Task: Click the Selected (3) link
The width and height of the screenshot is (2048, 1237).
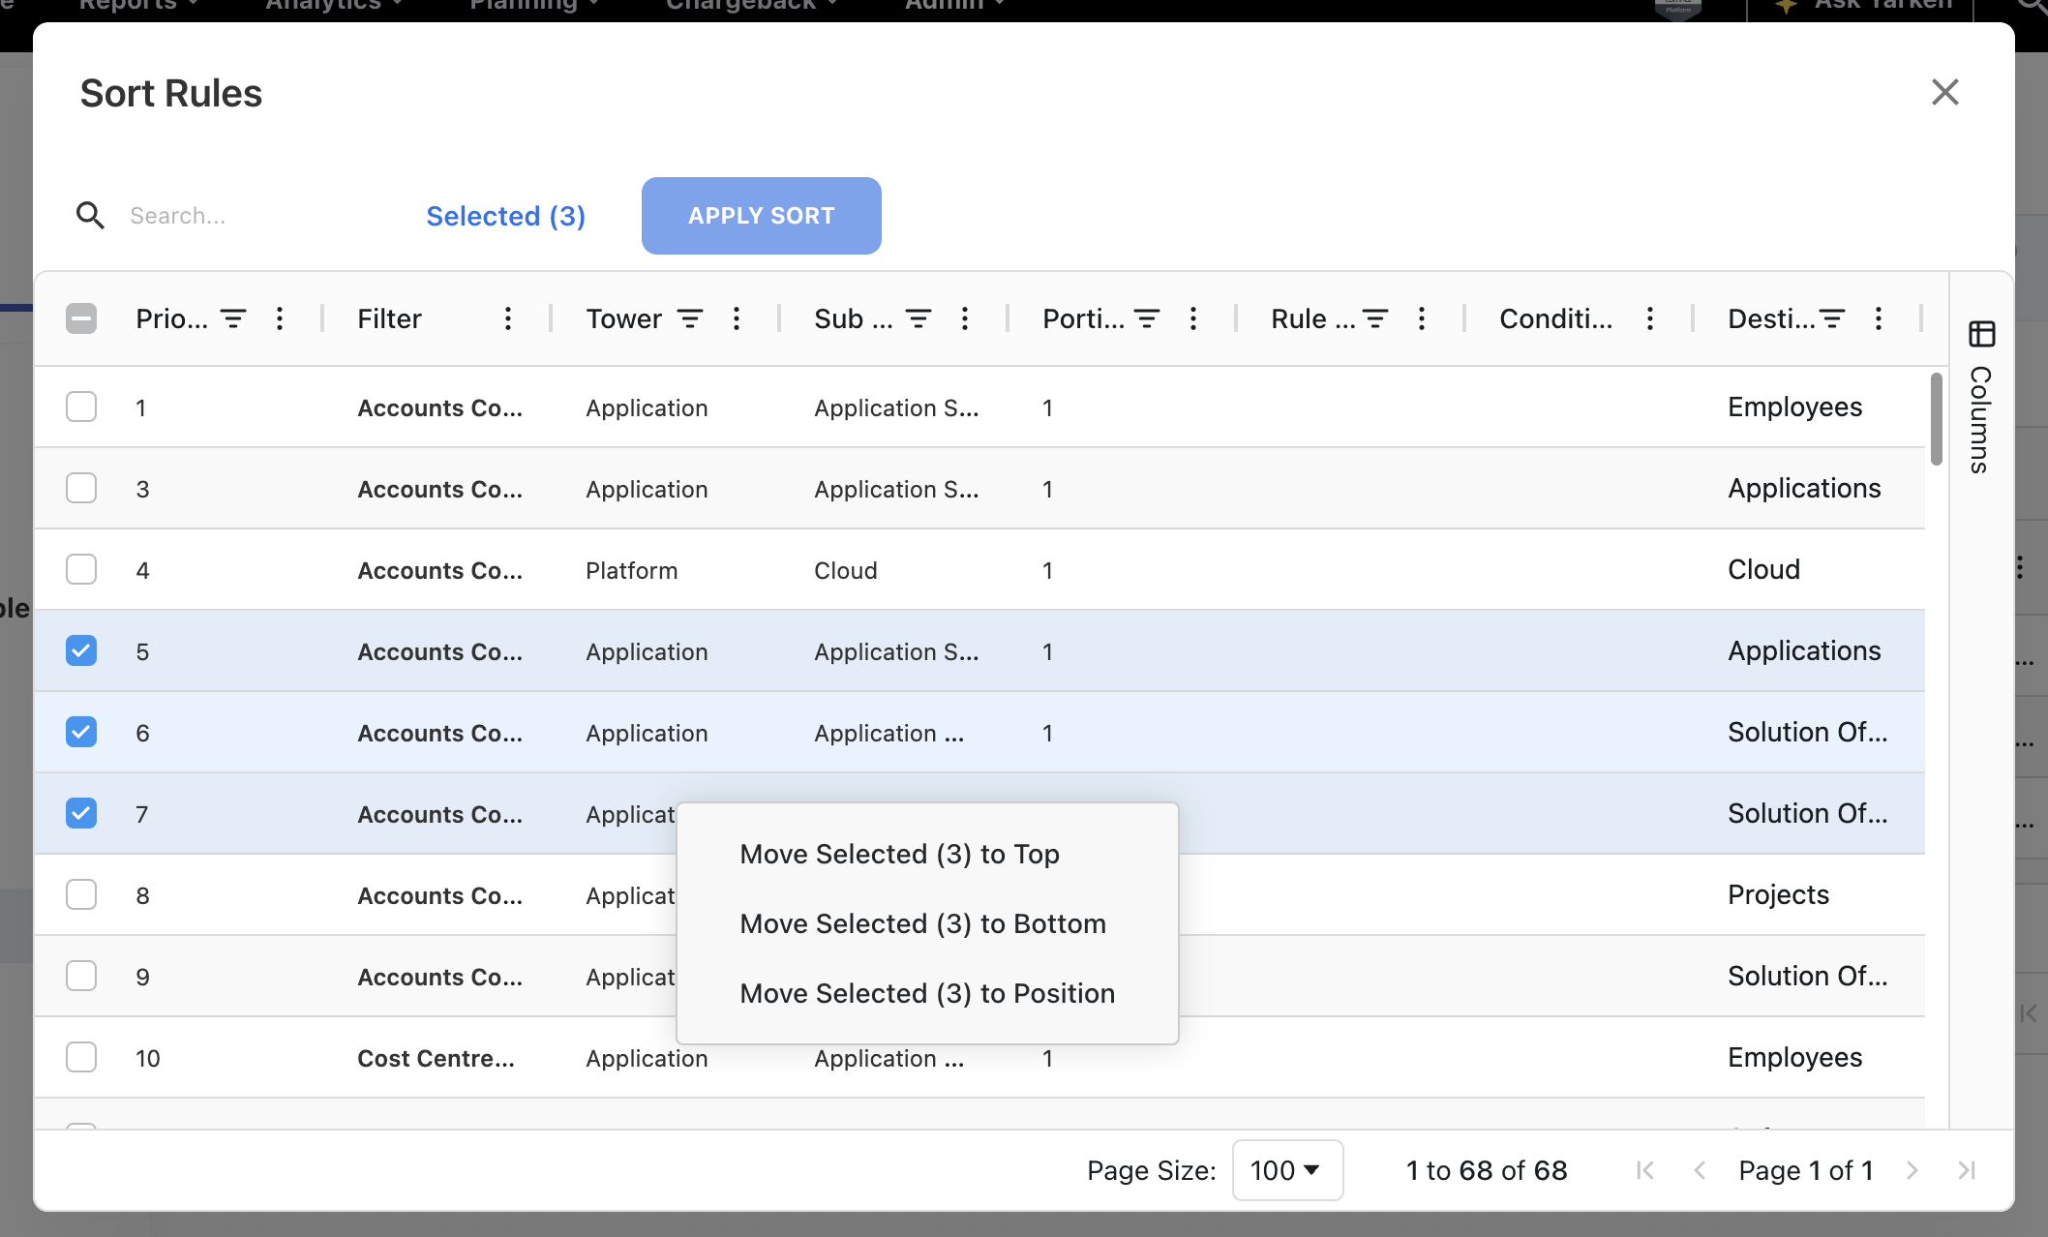Action: (505, 215)
